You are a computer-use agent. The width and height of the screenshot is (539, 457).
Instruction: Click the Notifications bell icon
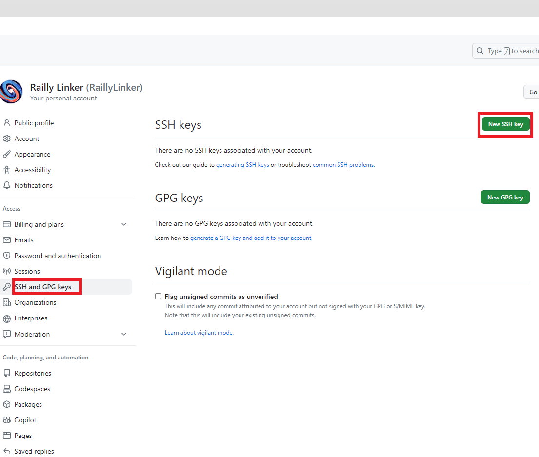(7, 185)
